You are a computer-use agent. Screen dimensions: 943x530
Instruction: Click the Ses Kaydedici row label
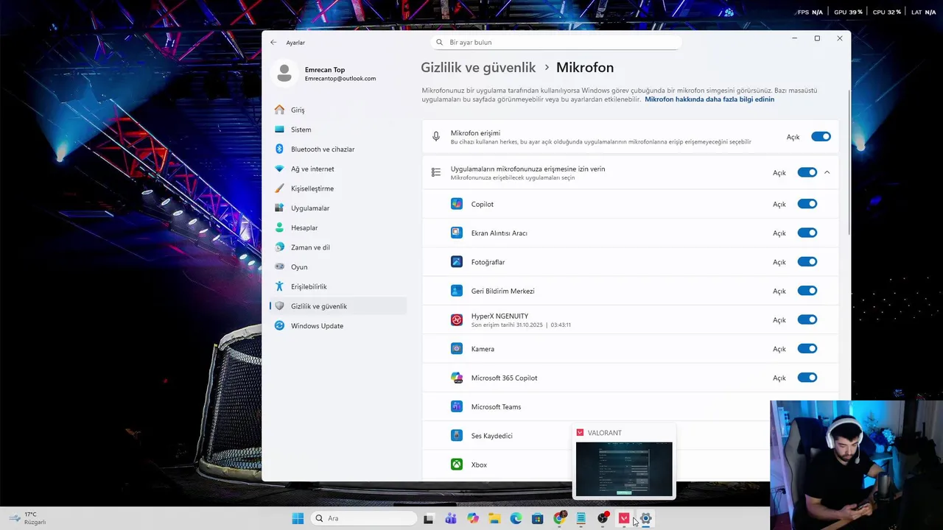coord(491,436)
